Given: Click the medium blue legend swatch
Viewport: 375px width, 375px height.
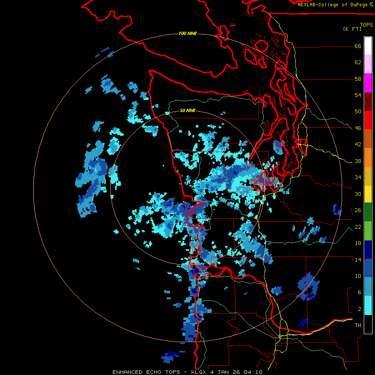Looking at the screenshot, I should tap(368, 268).
